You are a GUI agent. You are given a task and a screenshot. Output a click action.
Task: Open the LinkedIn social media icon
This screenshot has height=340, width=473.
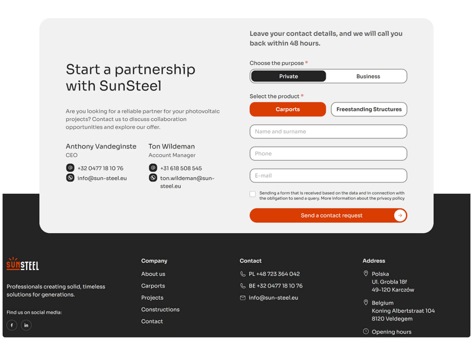pos(26,325)
